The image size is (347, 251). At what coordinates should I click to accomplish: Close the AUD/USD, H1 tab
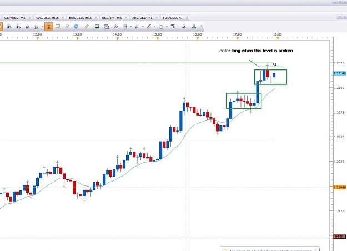[157, 18]
